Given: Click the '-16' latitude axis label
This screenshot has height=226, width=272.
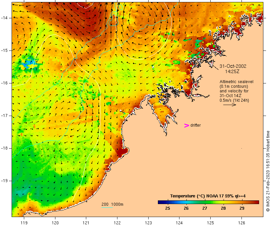Looking at the screenshot, I should pyautogui.click(x=4, y=83).
